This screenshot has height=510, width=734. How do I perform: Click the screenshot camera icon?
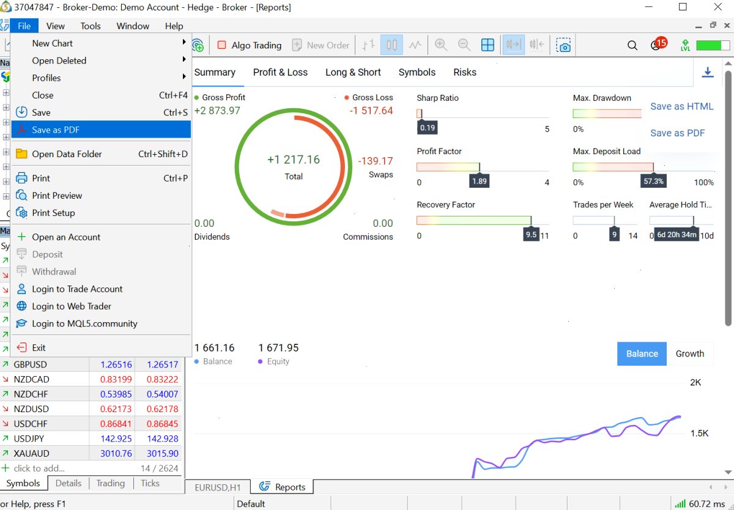pyautogui.click(x=563, y=45)
